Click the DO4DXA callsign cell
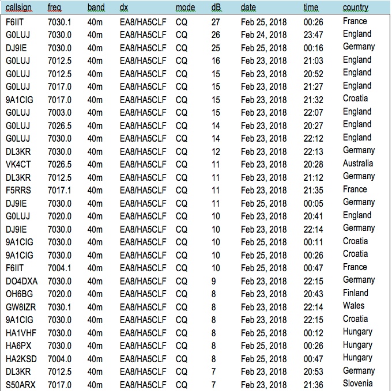Screen dimensions: 392x391 click(x=20, y=281)
